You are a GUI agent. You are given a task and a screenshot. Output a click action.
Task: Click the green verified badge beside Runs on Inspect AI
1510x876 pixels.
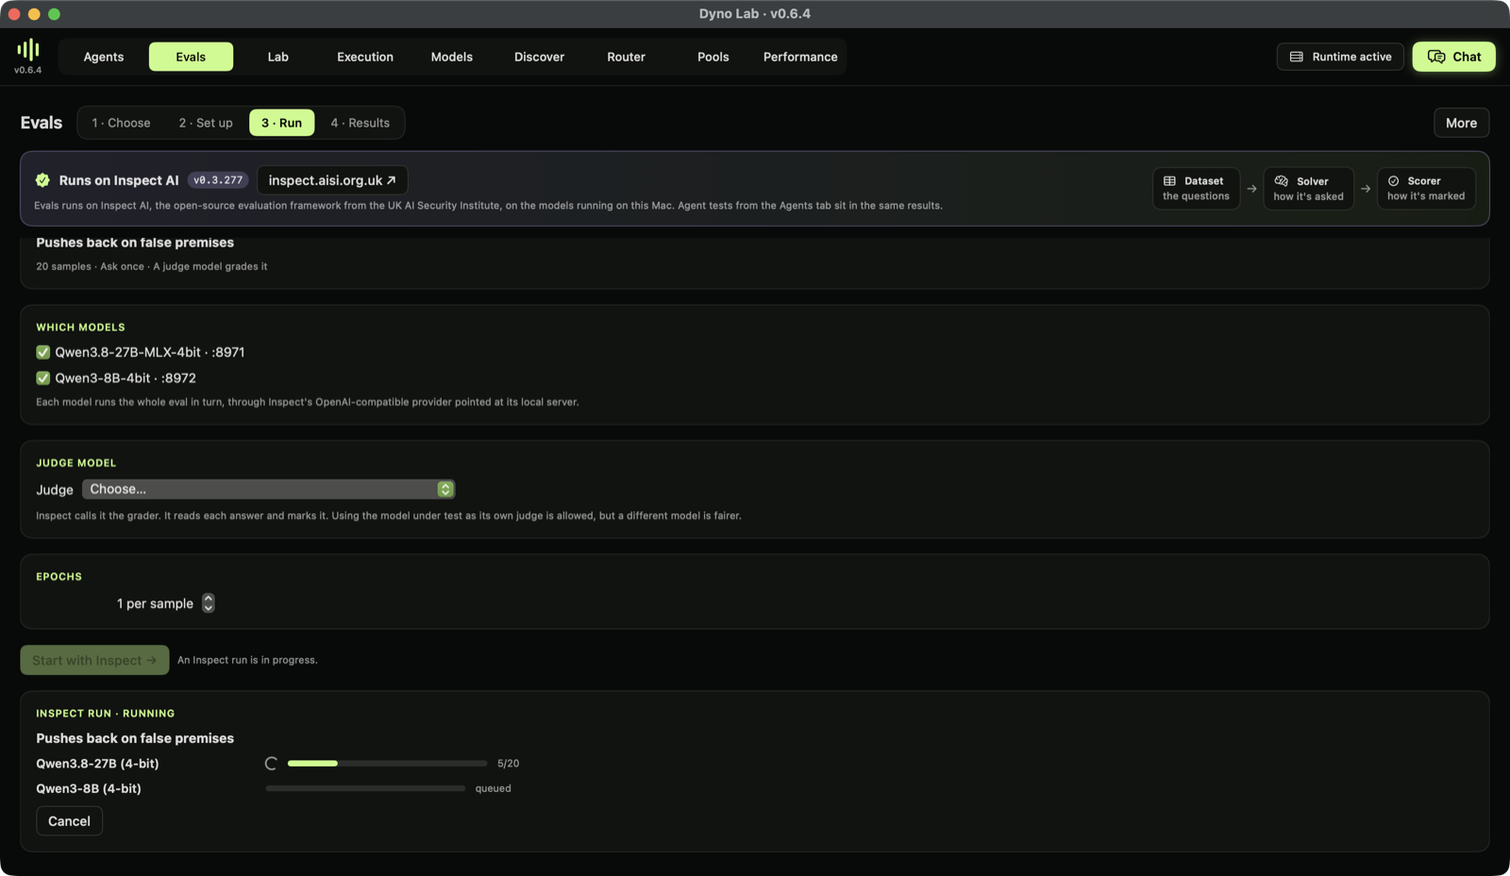[x=42, y=180]
